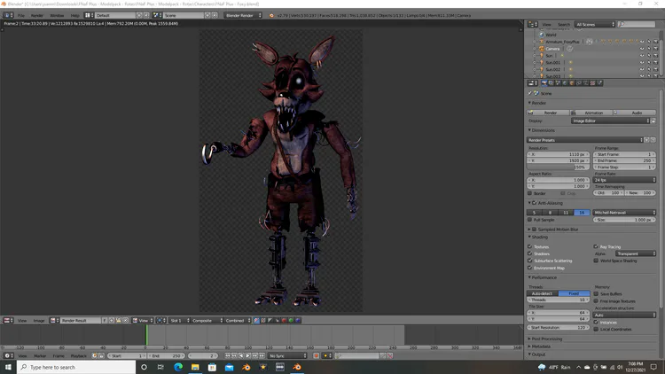
Task: Click the Audio mixdown button
Action: 635,113
